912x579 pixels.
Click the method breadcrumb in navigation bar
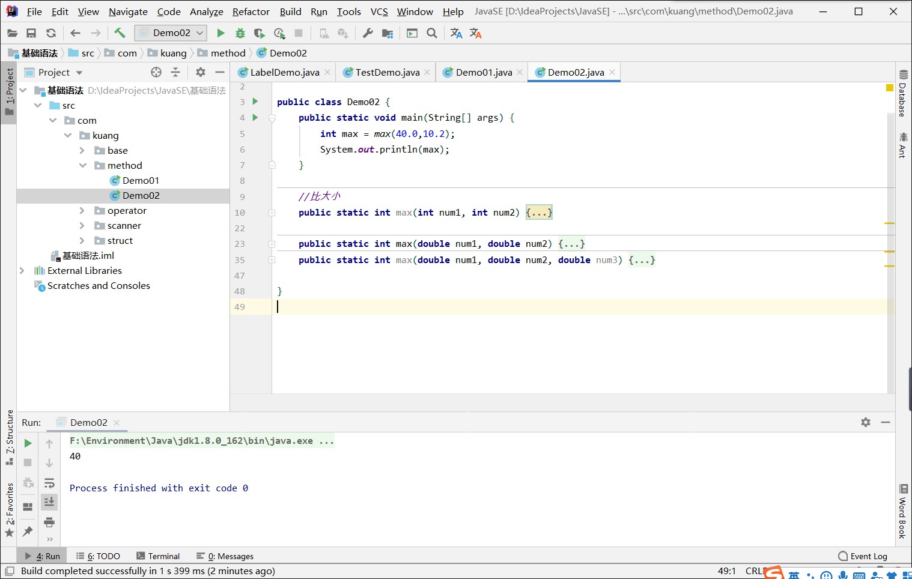222,53
